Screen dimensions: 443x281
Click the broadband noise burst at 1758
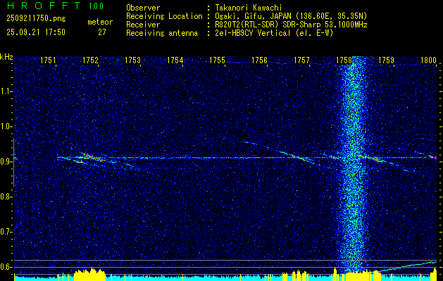click(x=353, y=165)
